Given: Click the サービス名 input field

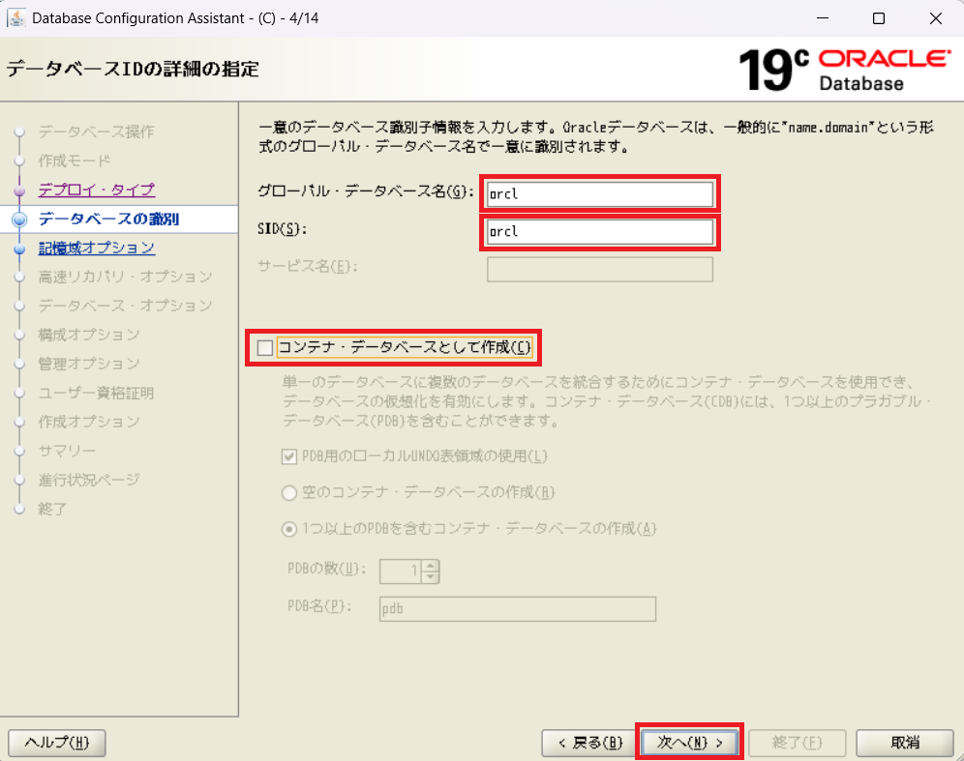Looking at the screenshot, I should point(599,269).
